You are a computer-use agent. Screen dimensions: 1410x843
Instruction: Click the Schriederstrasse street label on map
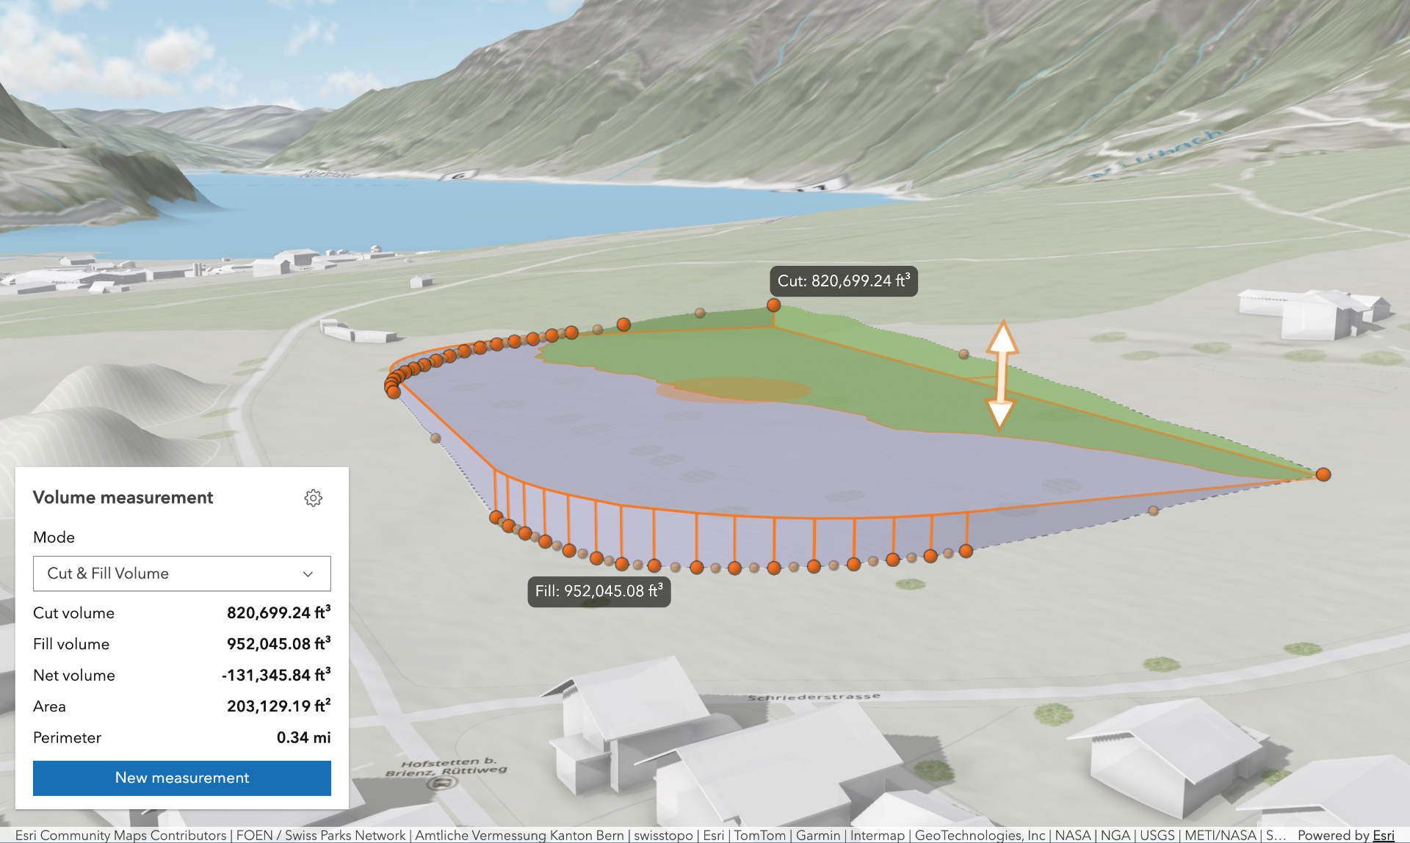point(813,697)
